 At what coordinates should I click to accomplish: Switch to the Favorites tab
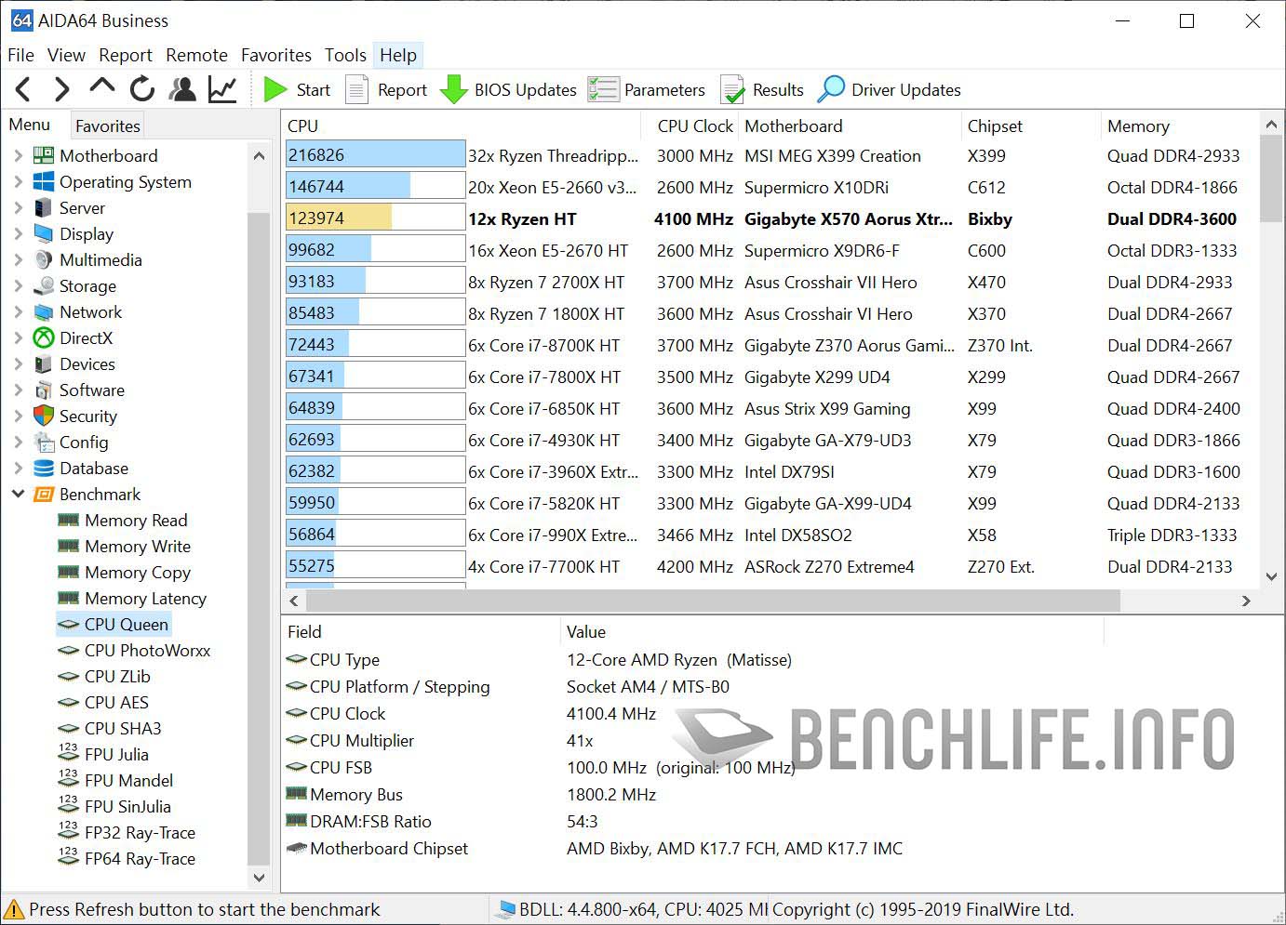click(108, 126)
